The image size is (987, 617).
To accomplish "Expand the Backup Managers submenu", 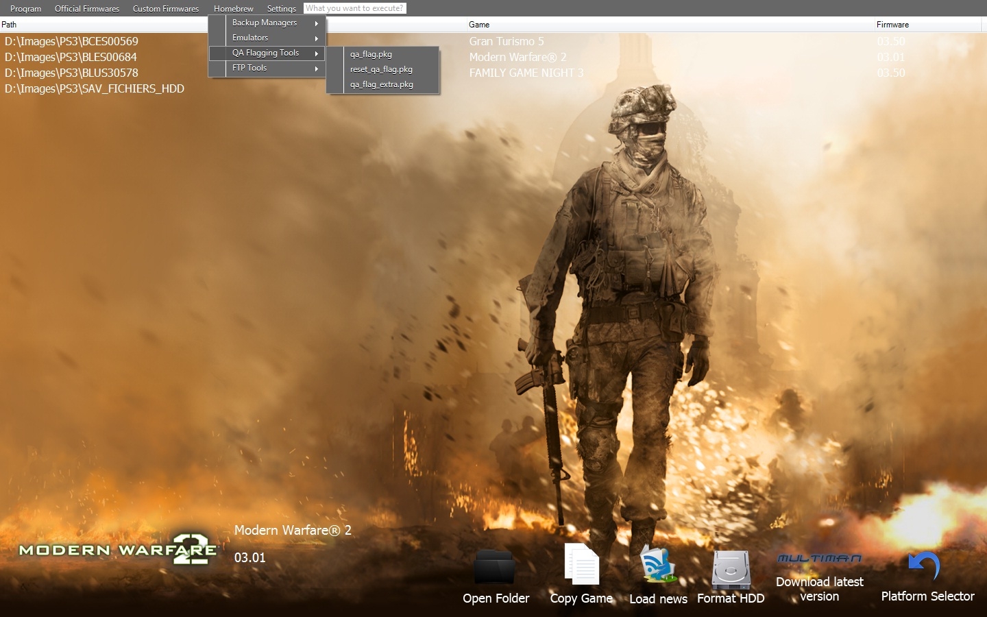I will 267,23.
